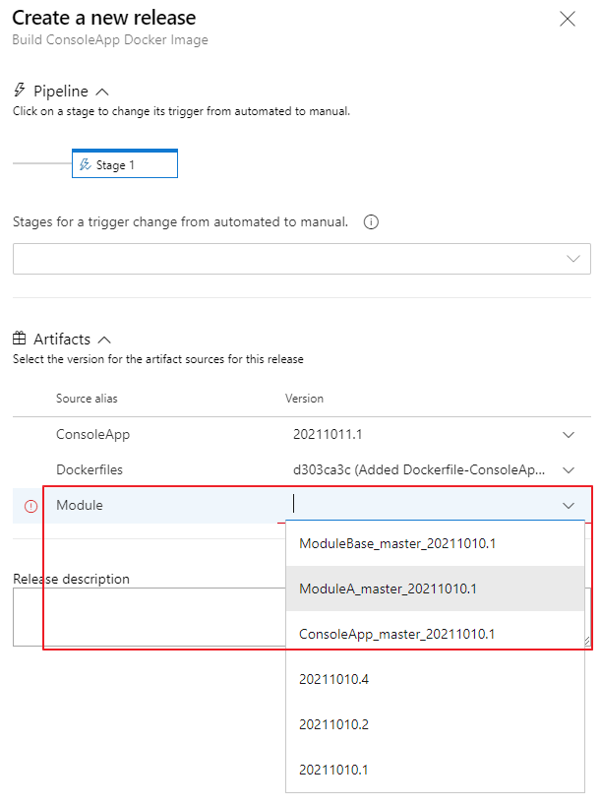Open the ConsoleApp version dropdown
The image size is (601, 806).
point(568,434)
